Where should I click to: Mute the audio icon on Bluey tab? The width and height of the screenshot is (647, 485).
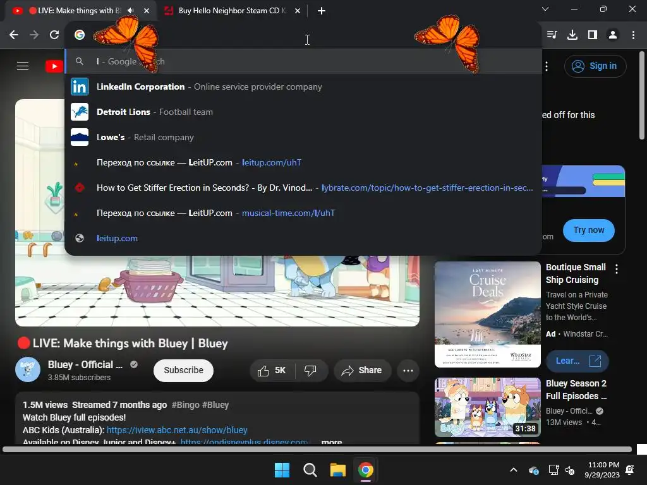[131, 11]
